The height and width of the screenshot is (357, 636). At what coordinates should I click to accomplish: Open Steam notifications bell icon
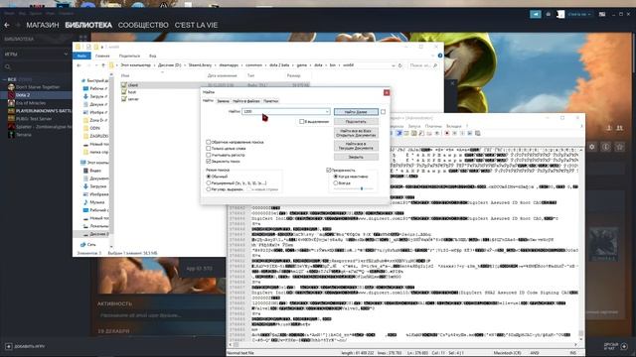(549, 14)
